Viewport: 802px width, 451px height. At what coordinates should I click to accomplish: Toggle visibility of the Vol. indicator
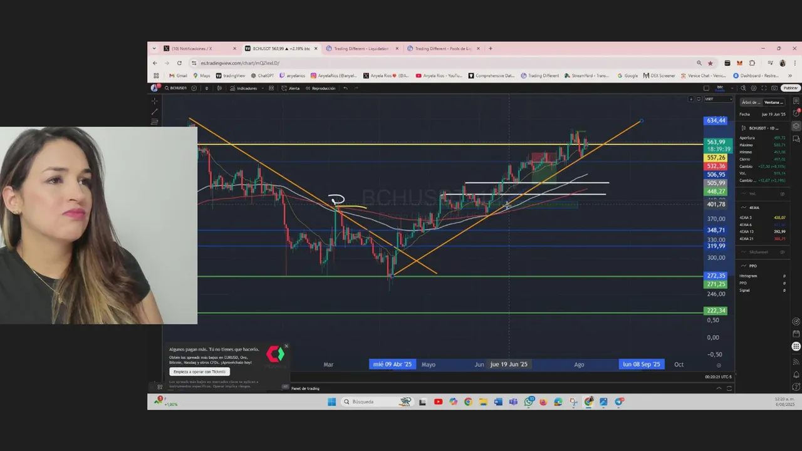(783, 194)
